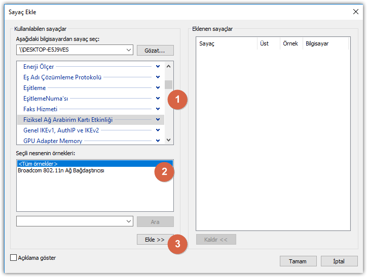Screen dimensions: 367x277
Task: Open the computer name \\DESKTOP-E5J9VES dropdown
Action: 128,50
